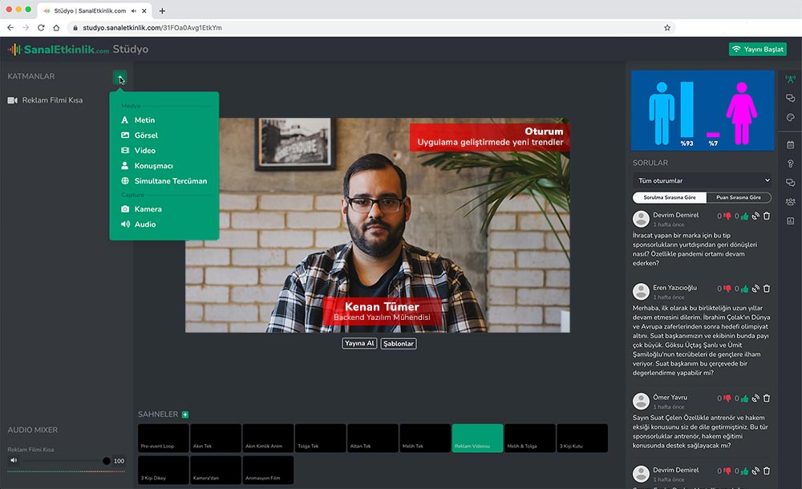Image resolution: width=802 pixels, height=489 pixels.
Task: Select the Animasyon Film scene
Action: (x=268, y=470)
